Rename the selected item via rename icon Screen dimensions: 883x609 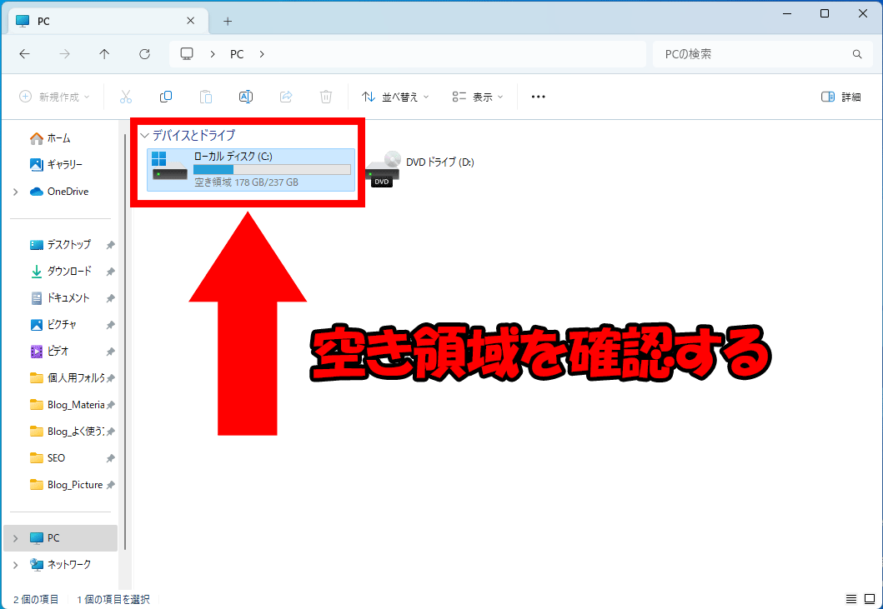(x=246, y=96)
